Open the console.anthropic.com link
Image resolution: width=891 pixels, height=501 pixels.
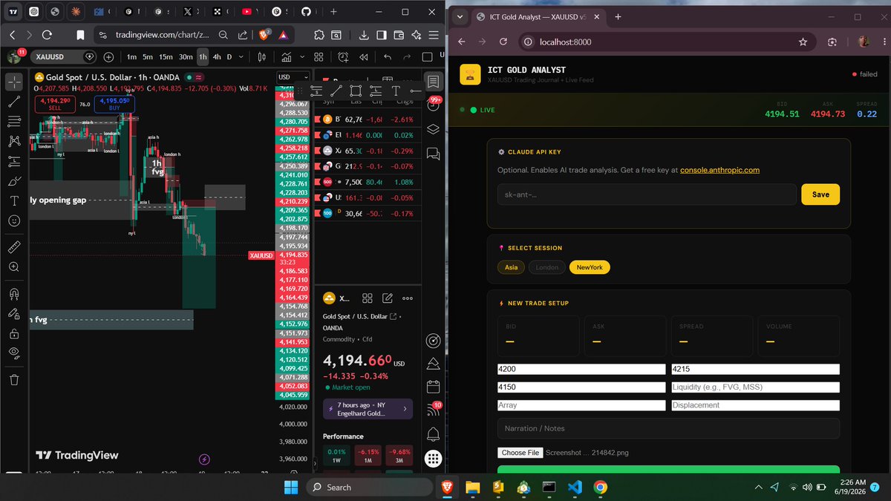pyautogui.click(x=719, y=170)
